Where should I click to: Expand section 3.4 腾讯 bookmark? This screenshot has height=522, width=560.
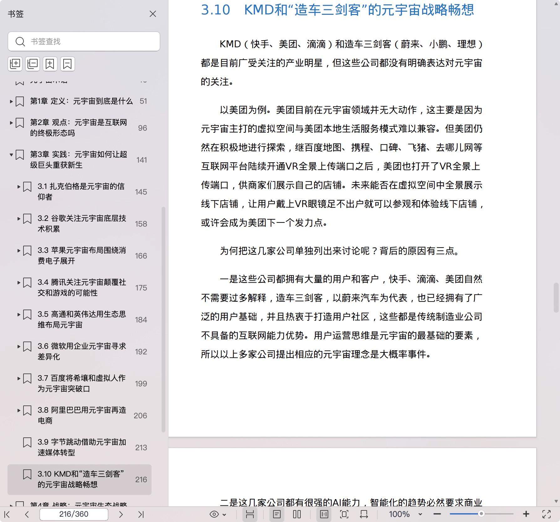tap(19, 282)
